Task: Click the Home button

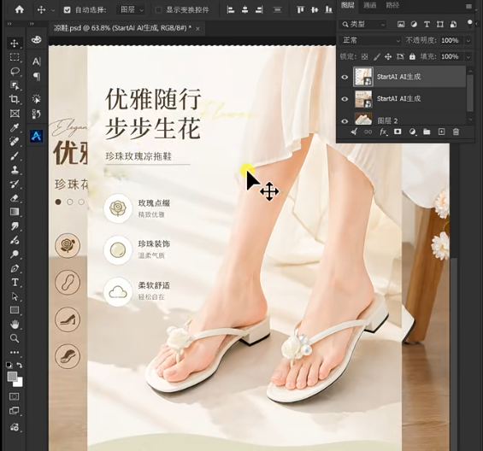Action: 20,10
